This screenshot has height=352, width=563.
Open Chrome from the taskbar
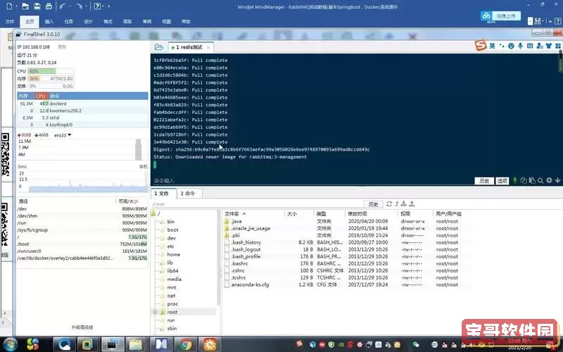click(186, 344)
